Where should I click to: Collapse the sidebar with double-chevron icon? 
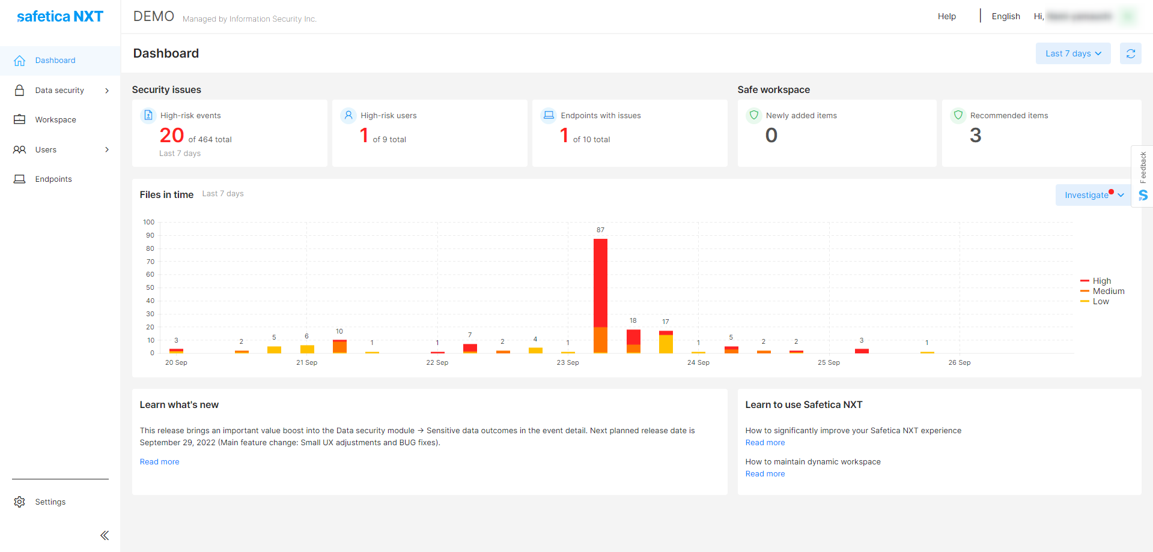click(x=105, y=535)
